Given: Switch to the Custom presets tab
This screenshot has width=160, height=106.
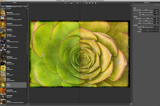Looking at the screenshot, I should coord(25,7).
